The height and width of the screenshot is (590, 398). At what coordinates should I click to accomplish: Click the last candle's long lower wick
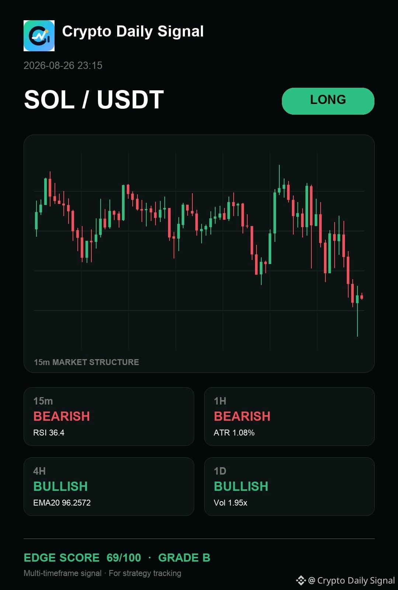point(357,320)
